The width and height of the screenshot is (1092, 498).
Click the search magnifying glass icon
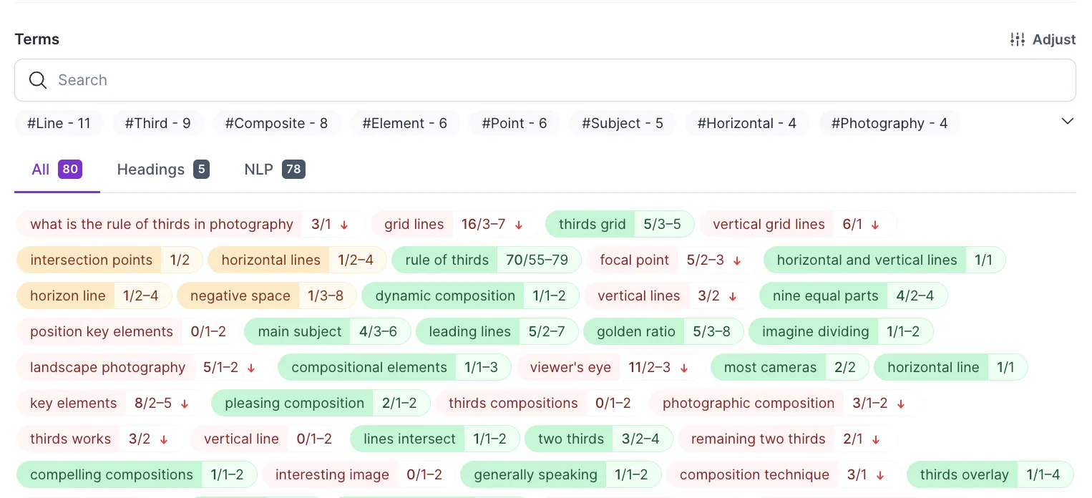pos(38,79)
